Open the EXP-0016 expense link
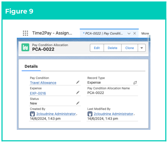This screenshot has width=168, height=143. click(x=38, y=93)
